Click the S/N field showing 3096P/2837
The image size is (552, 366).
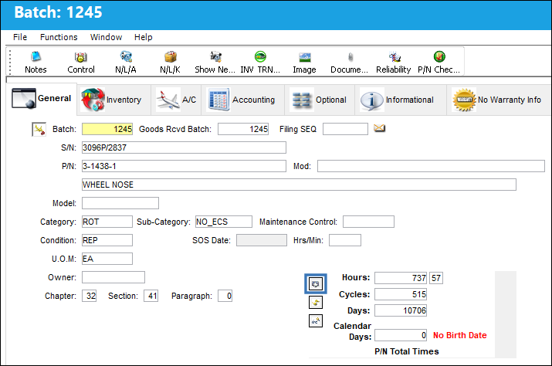click(184, 147)
